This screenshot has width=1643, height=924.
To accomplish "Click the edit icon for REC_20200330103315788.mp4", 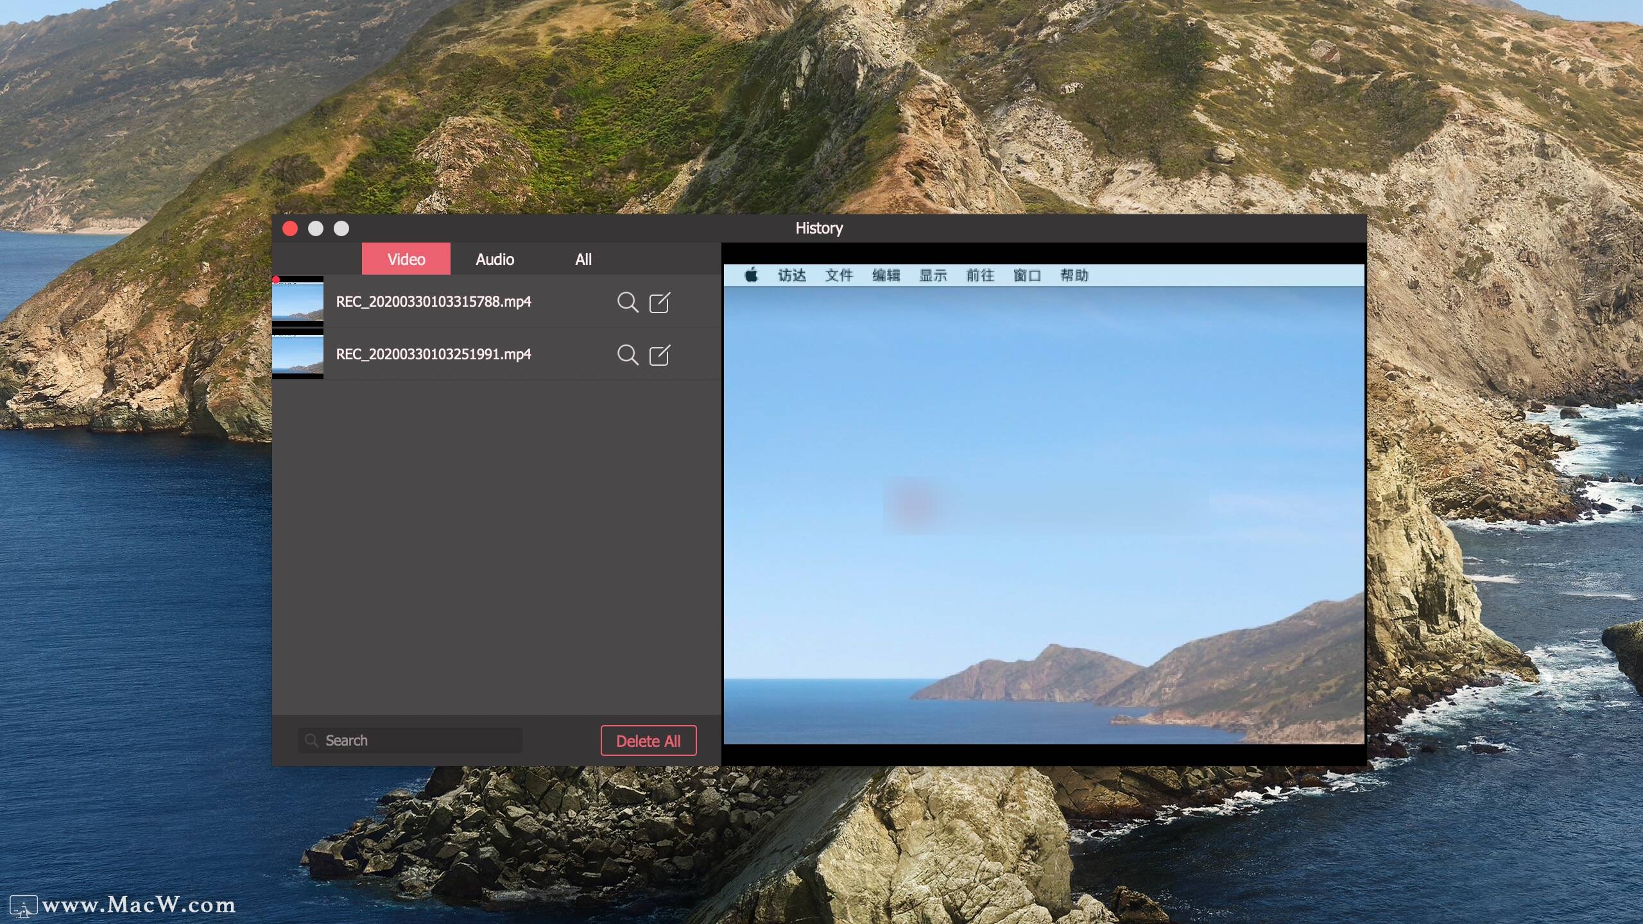I will [x=660, y=302].
